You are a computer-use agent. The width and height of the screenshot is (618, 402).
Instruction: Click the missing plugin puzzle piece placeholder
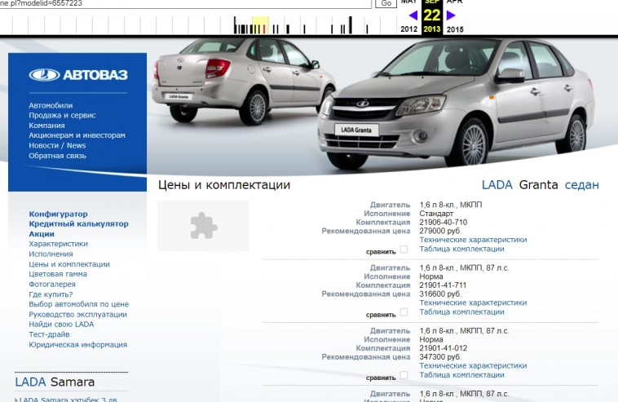203,225
